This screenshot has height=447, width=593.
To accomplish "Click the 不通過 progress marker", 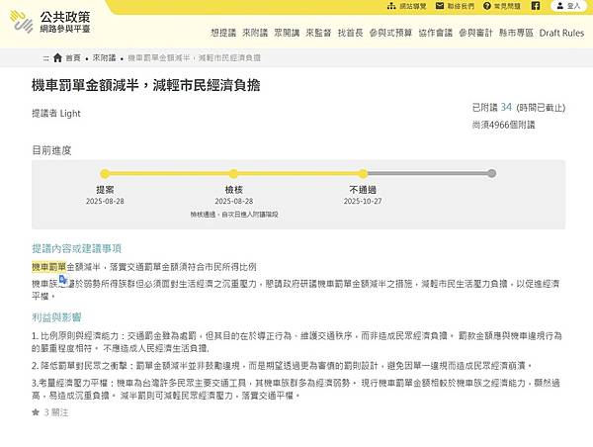I will point(363,174).
